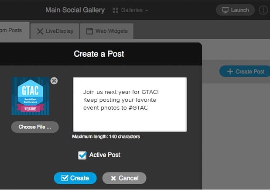Switch to the Custom Posts tab
Viewport: 270px width, 190px height.
point(13,31)
